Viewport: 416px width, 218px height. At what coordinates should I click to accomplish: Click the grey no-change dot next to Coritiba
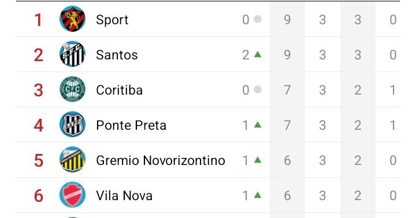tap(258, 89)
